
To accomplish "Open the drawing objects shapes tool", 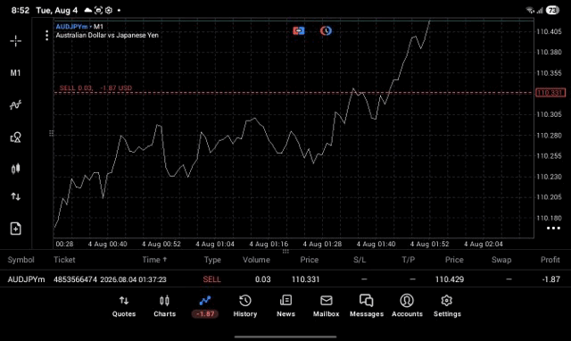I will tap(16, 137).
